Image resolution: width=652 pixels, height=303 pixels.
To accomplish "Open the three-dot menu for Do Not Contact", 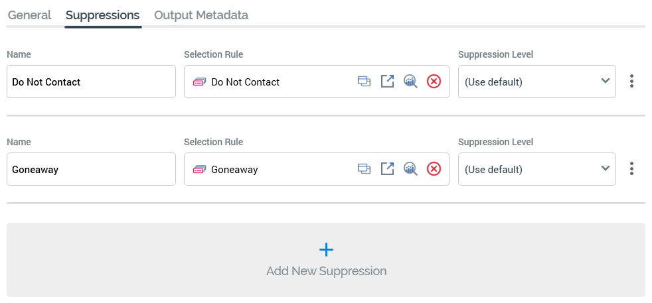I will point(631,82).
